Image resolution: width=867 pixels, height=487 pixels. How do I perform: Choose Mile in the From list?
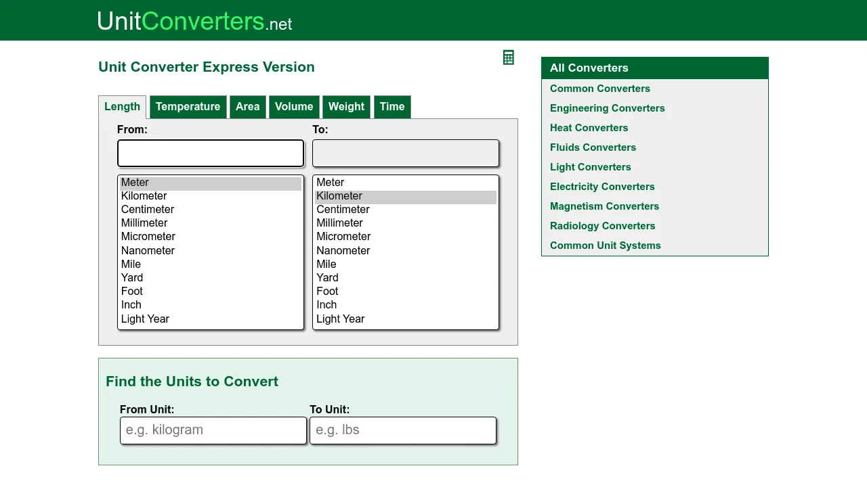coord(131,264)
